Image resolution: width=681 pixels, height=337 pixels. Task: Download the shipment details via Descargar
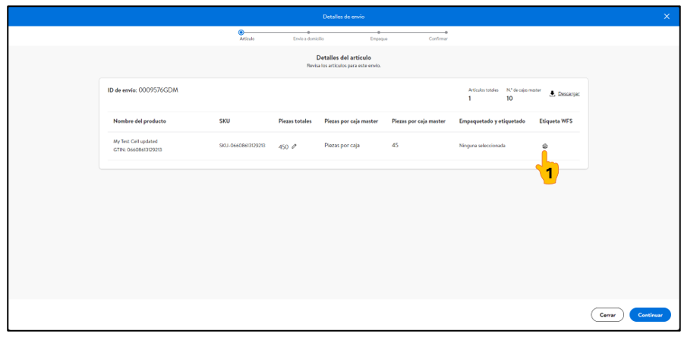click(565, 93)
